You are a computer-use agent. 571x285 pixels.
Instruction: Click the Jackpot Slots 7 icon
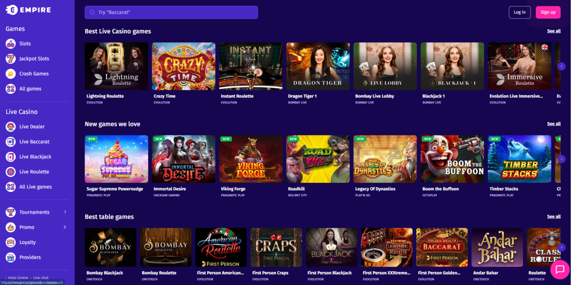10,59
